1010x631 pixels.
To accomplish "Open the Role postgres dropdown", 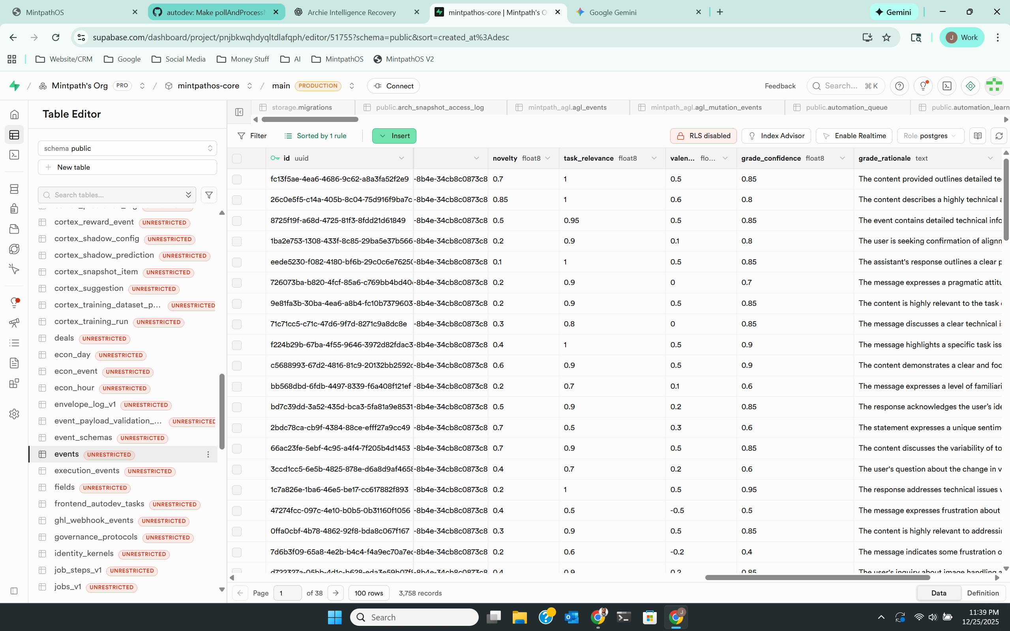I will click(930, 136).
